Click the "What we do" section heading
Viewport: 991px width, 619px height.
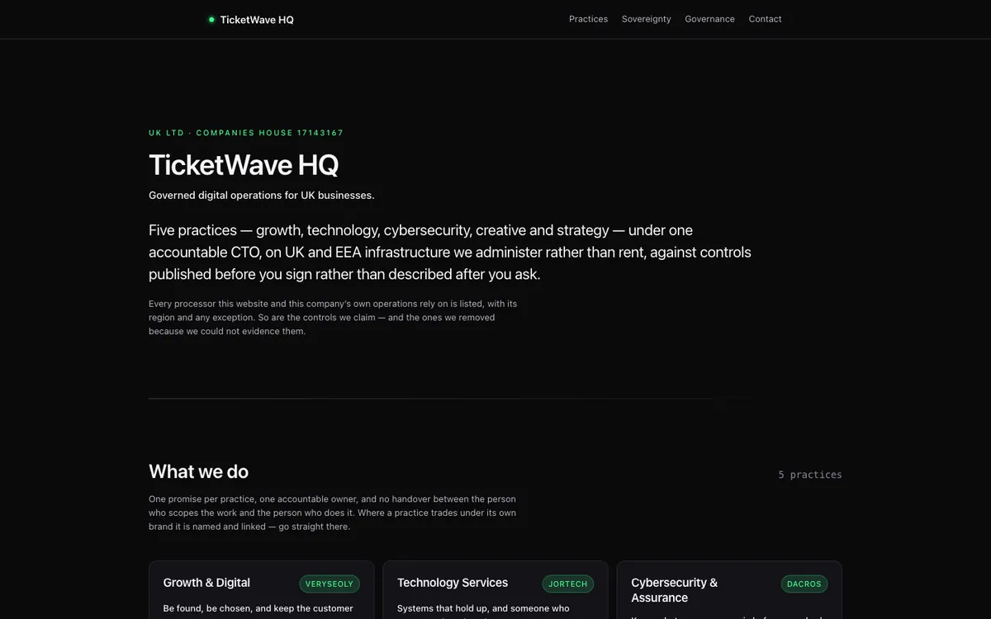pos(198,471)
